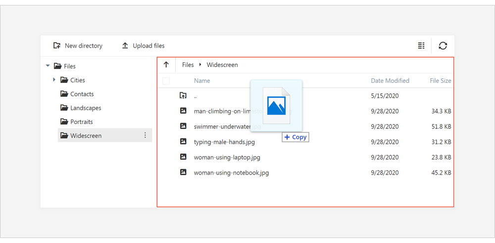Click the Files root folder icon
Image resolution: width=495 pixels, height=243 pixels.
[57, 66]
